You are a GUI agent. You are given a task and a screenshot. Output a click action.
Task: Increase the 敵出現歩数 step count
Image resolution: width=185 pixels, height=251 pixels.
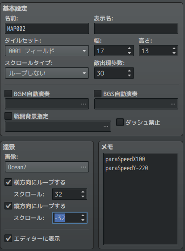click(130, 71)
